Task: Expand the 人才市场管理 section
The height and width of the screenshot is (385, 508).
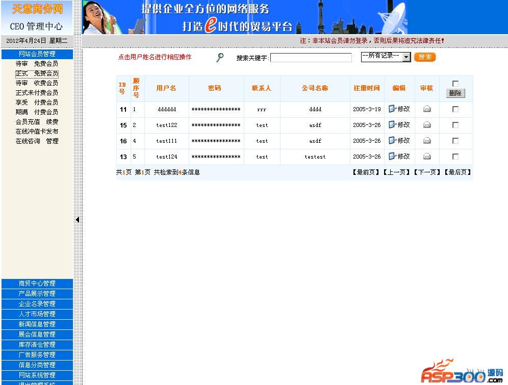Action: tap(37, 314)
